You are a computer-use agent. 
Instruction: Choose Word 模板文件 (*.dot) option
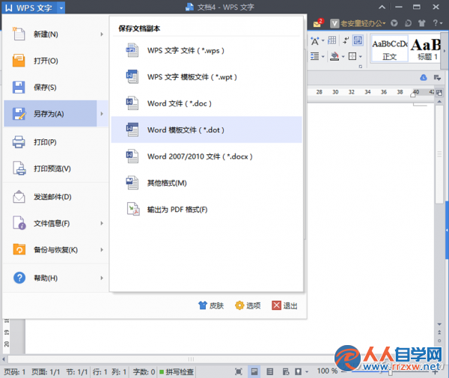click(207, 129)
